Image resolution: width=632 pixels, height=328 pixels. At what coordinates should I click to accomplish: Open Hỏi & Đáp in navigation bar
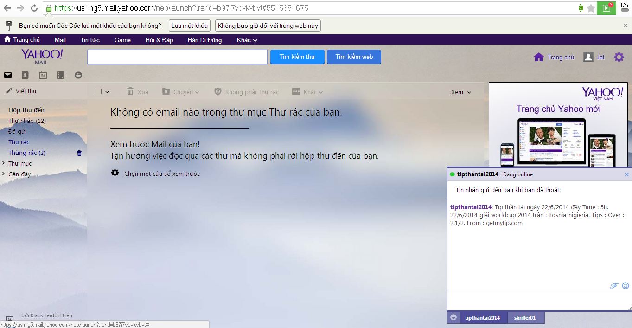coord(159,40)
